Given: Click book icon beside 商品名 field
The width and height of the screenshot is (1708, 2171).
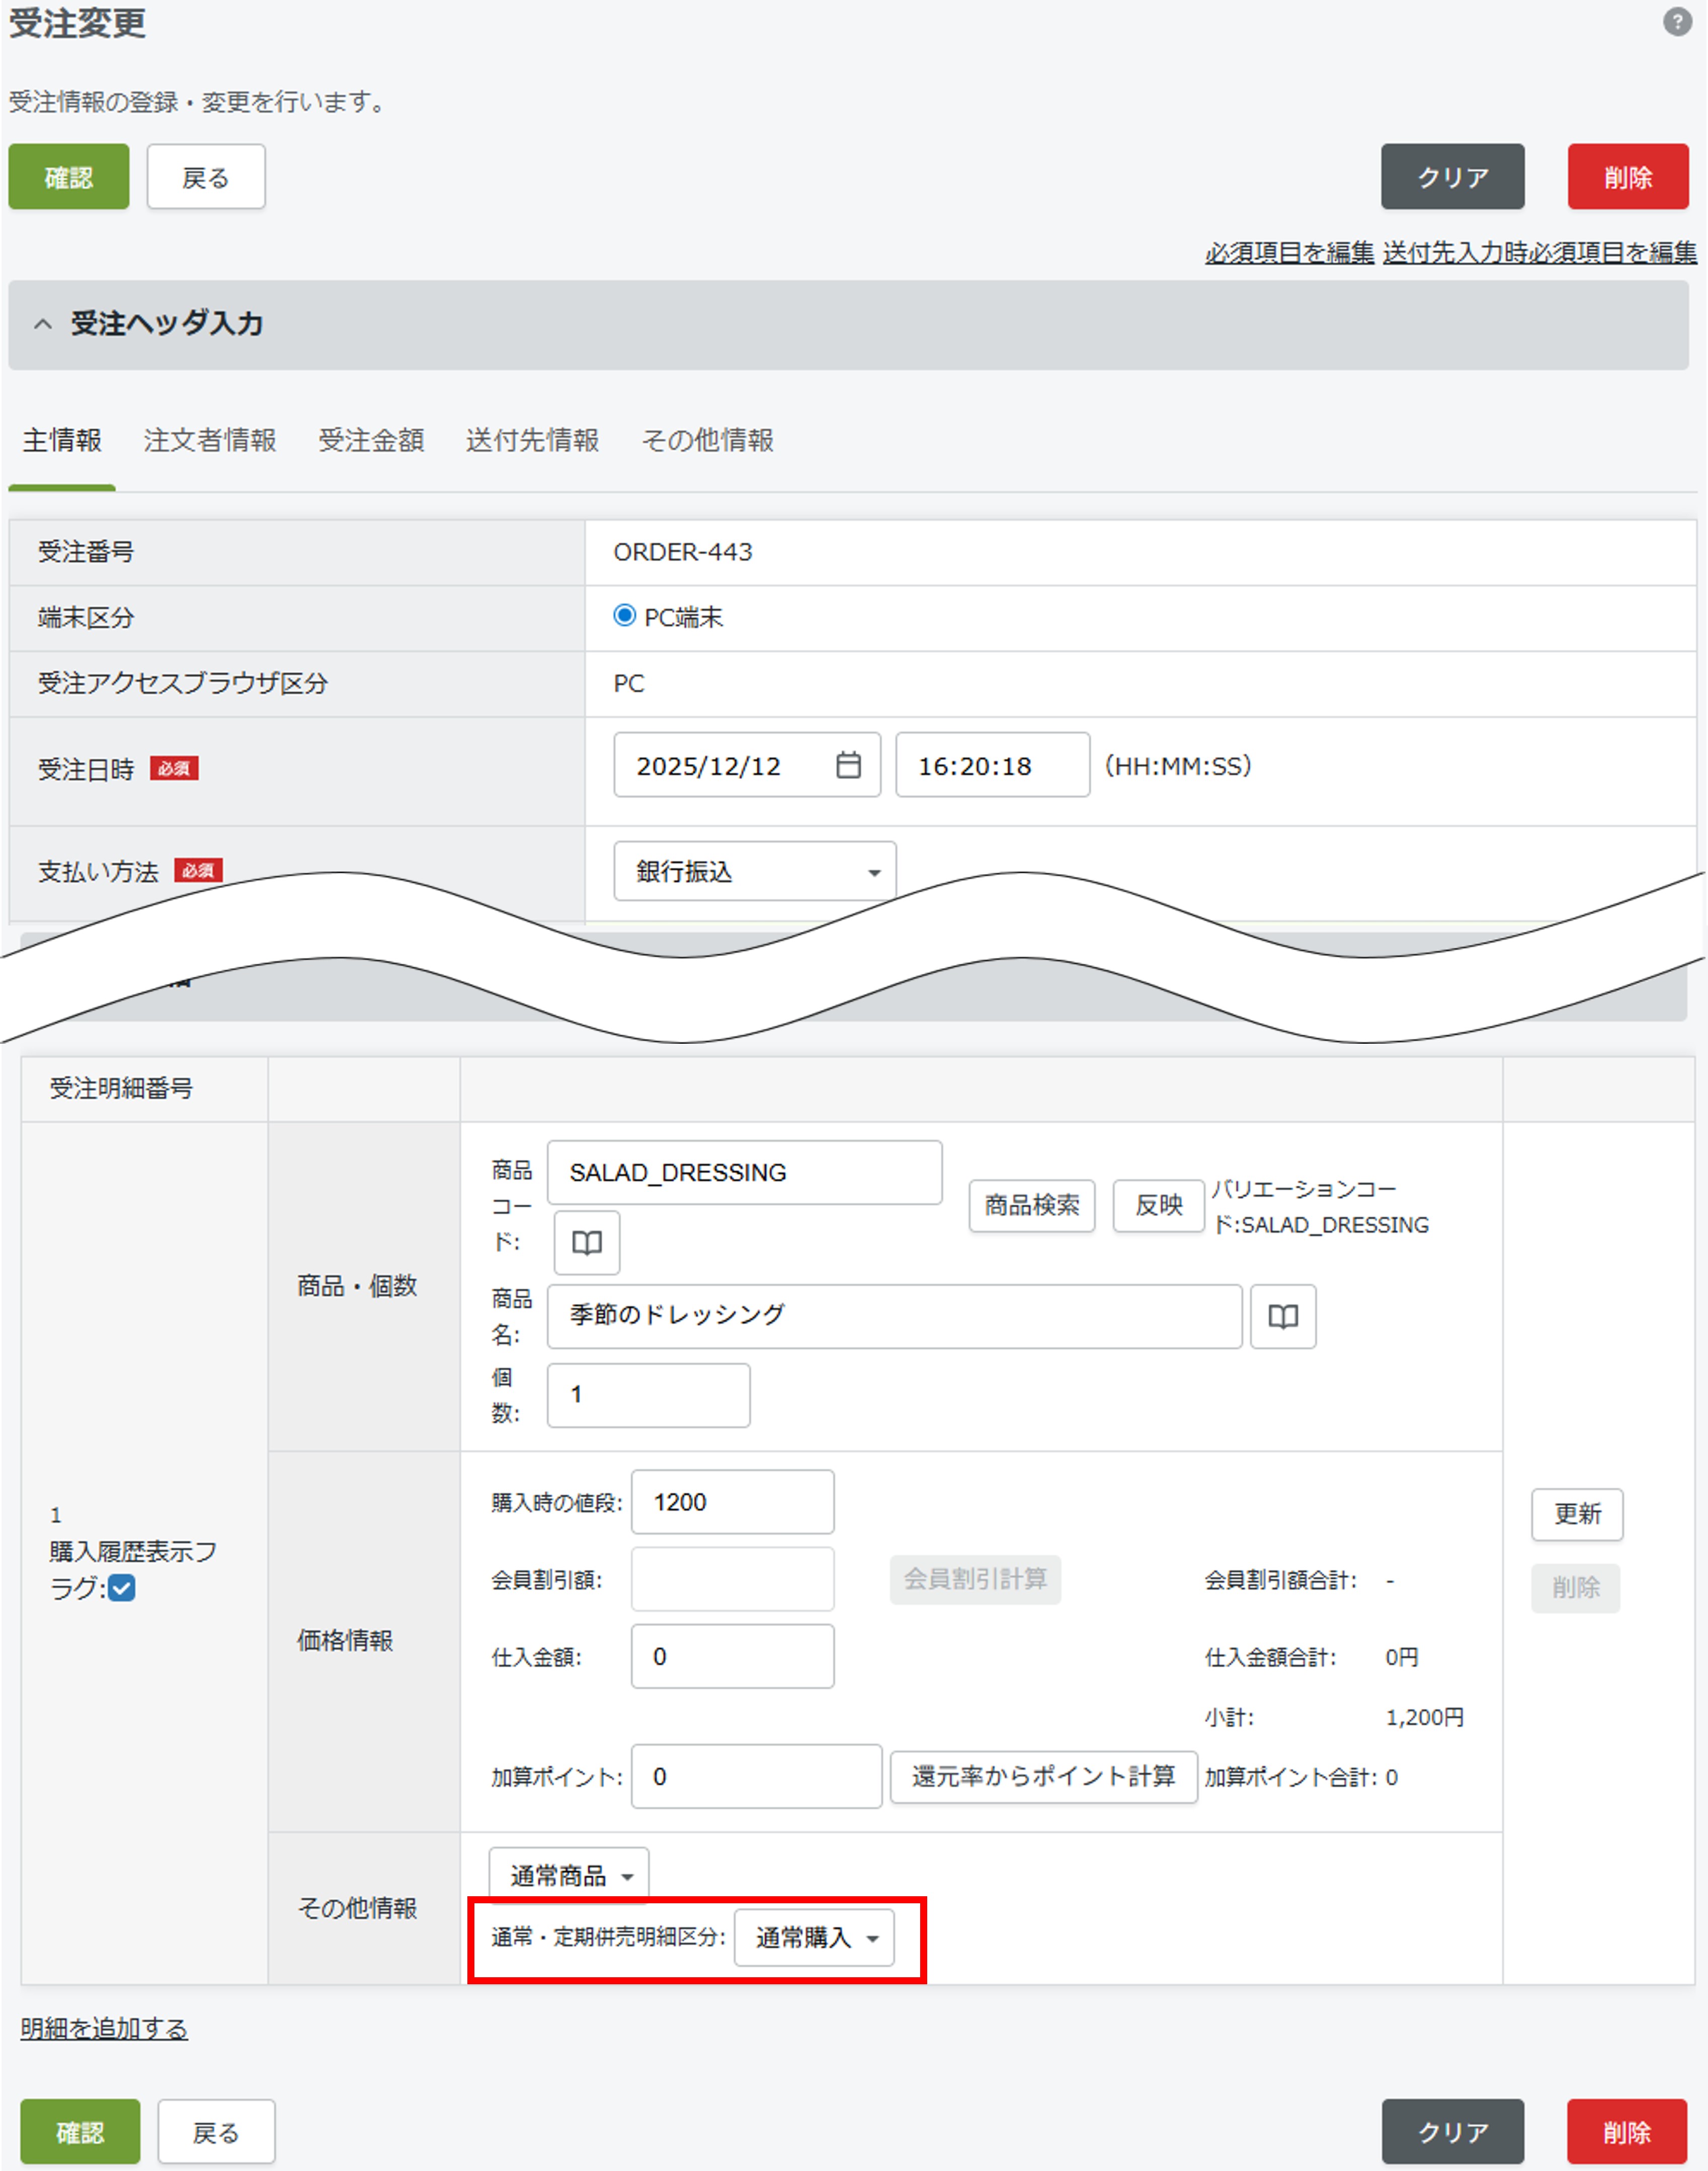Looking at the screenshot, I should pyautogui.click(x=1283, y=1316).
